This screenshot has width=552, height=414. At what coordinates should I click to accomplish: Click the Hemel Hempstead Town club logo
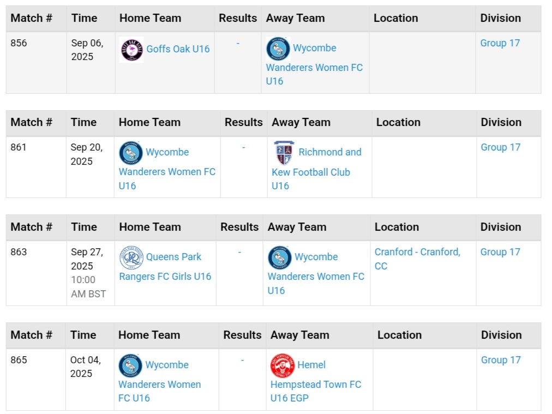(x=283, y=365)
